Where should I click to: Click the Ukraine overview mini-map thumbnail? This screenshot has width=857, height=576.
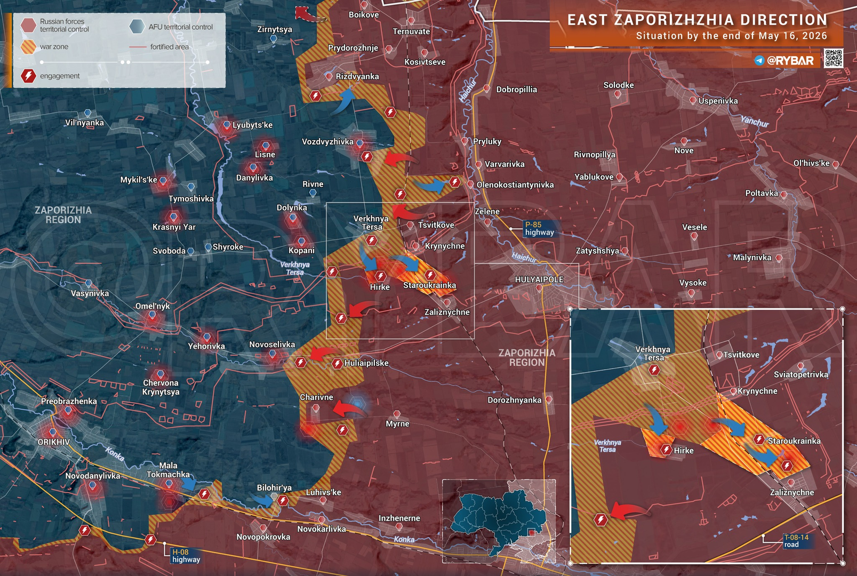(499, 521)
